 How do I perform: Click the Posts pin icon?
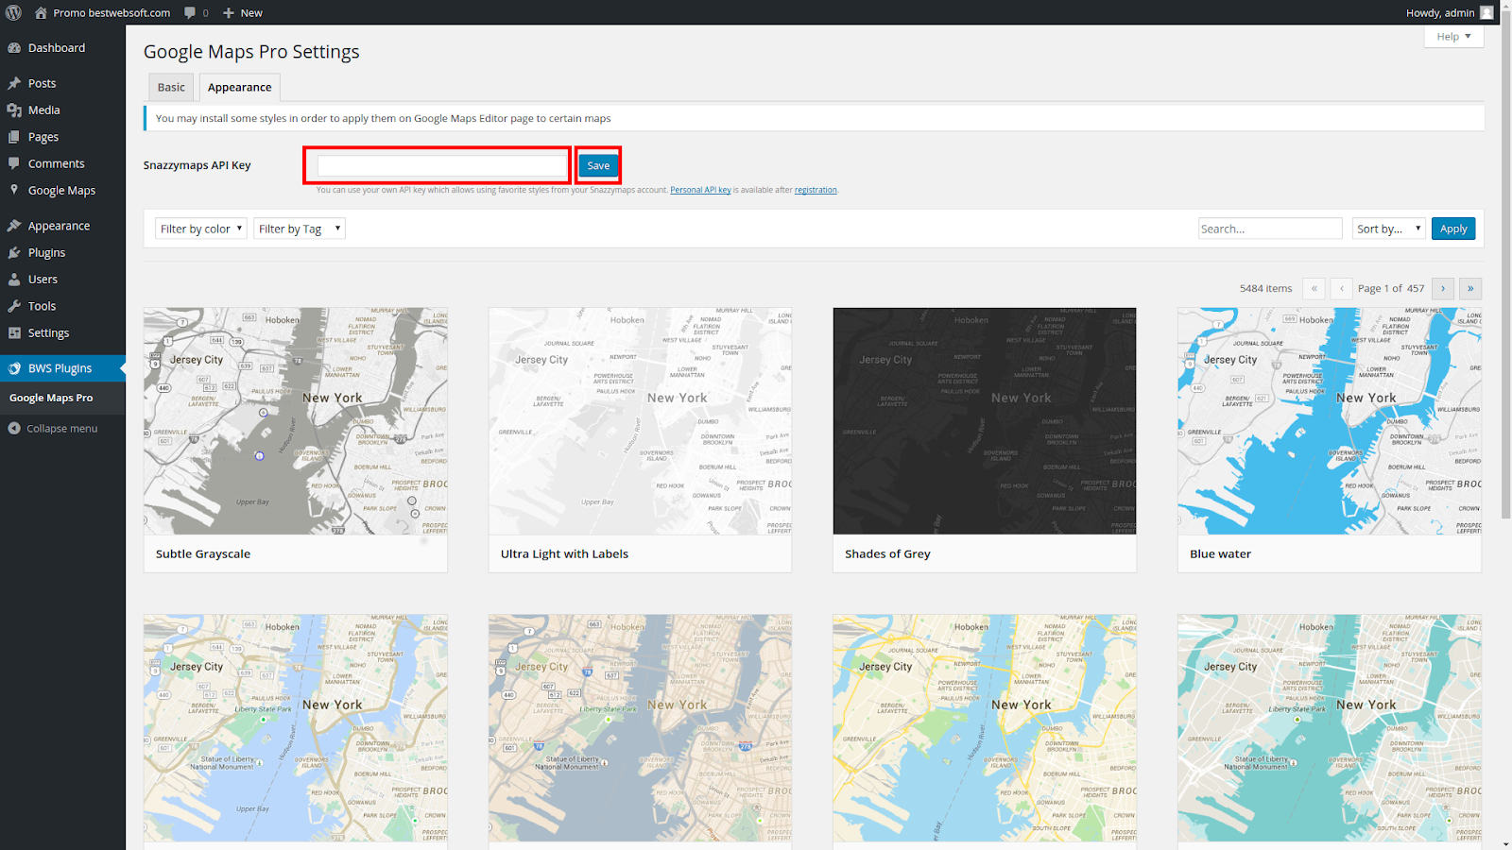tap(14, 83)
